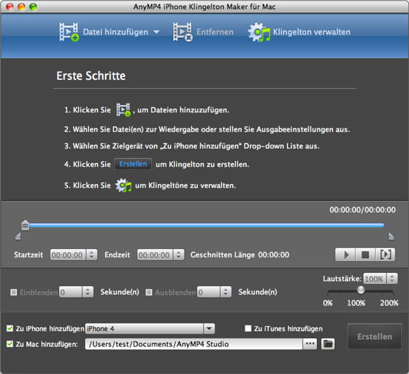
Task: Click the Play button
Action: tap(346, 255)
